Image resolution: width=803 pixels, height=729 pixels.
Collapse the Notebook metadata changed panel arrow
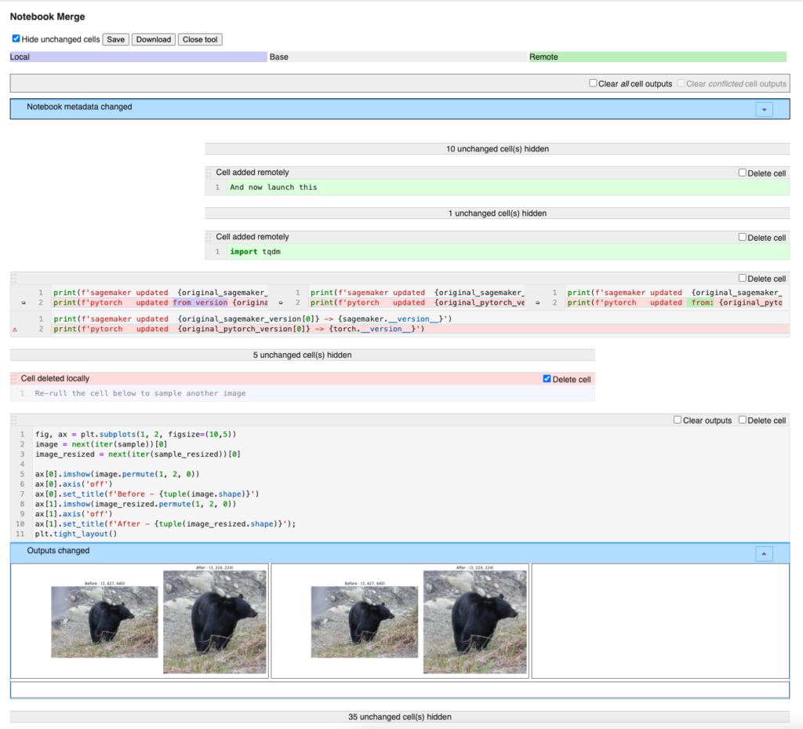tap(763, 109)
